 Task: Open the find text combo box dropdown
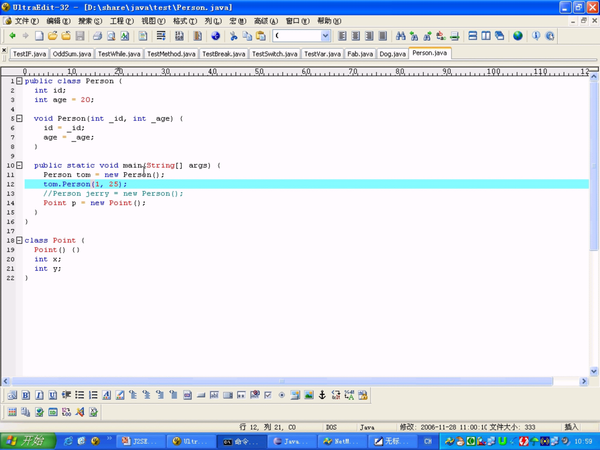click(x=325, y=36)
